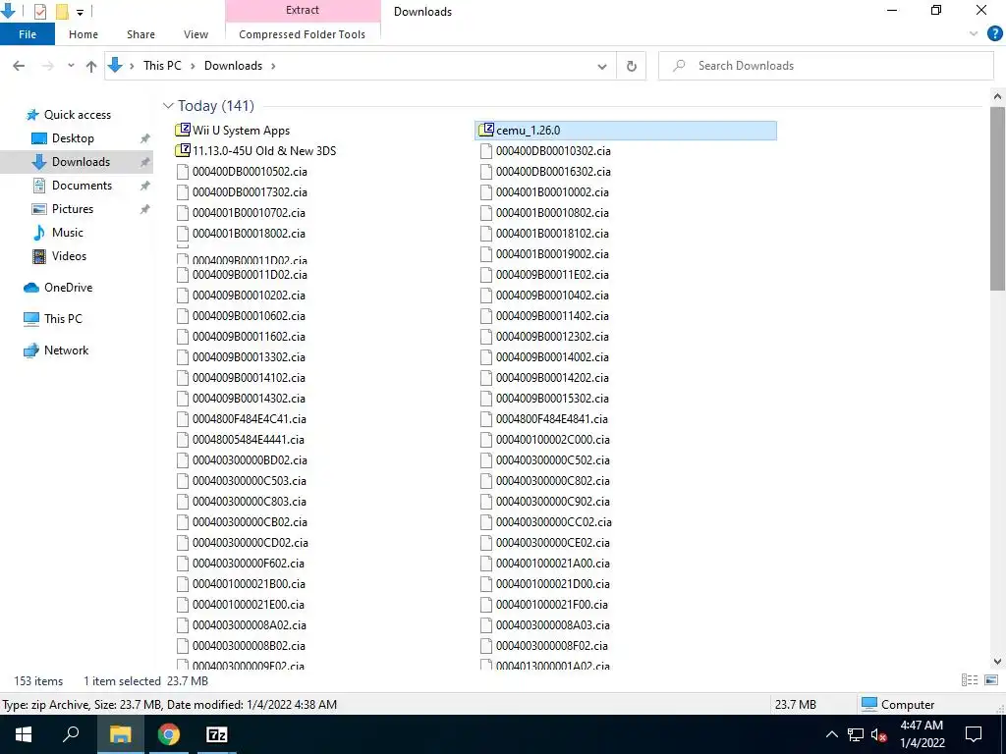Open Pictures in the navigation pane
Viewport: 1006px width, 754px height.
pyautogui.click(x=72, y=209)
